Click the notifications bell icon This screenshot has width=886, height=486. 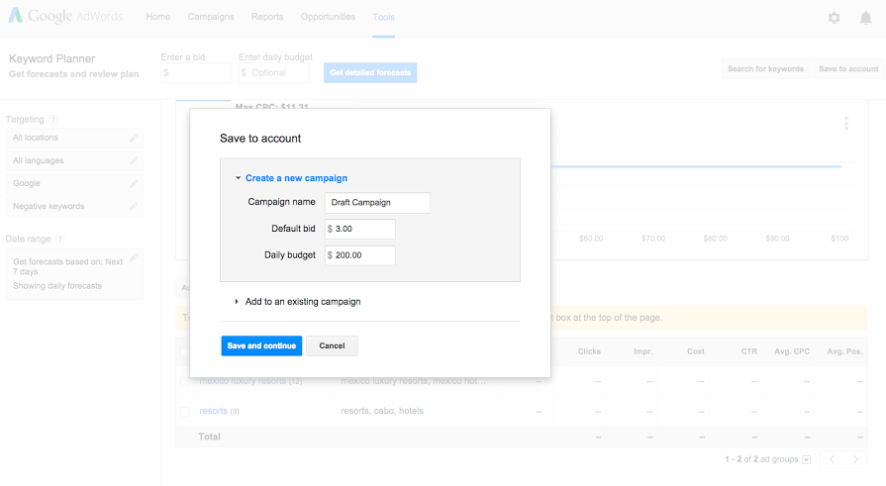click(x=865, y=18)
